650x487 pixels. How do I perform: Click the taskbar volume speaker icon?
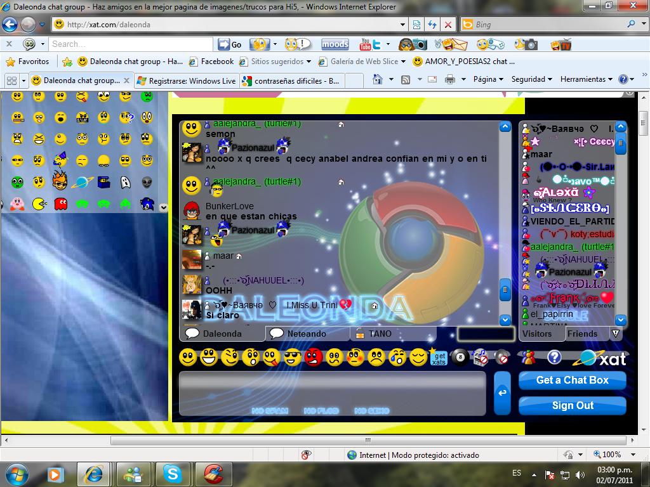point(580,474)
